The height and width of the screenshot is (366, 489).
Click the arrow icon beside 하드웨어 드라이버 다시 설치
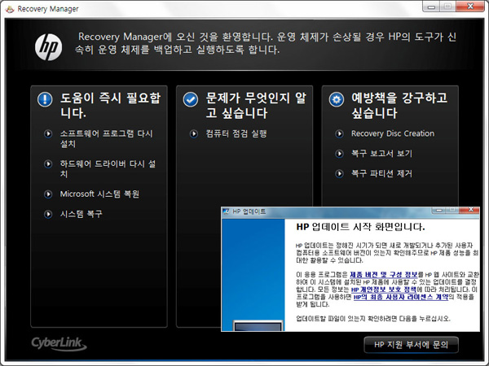click(x=48, y=164)
